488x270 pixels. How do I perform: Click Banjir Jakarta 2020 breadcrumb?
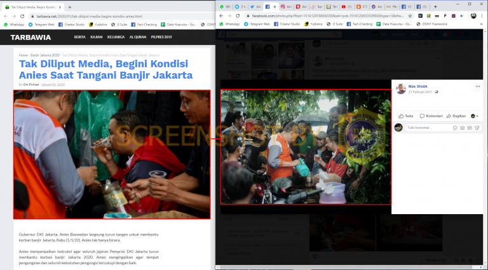coord(45,55)
